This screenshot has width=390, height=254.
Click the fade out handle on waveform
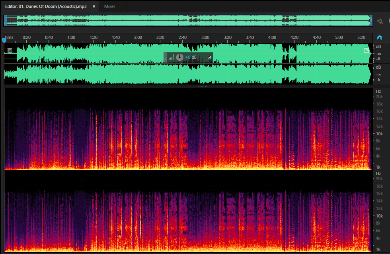[367, 50]
